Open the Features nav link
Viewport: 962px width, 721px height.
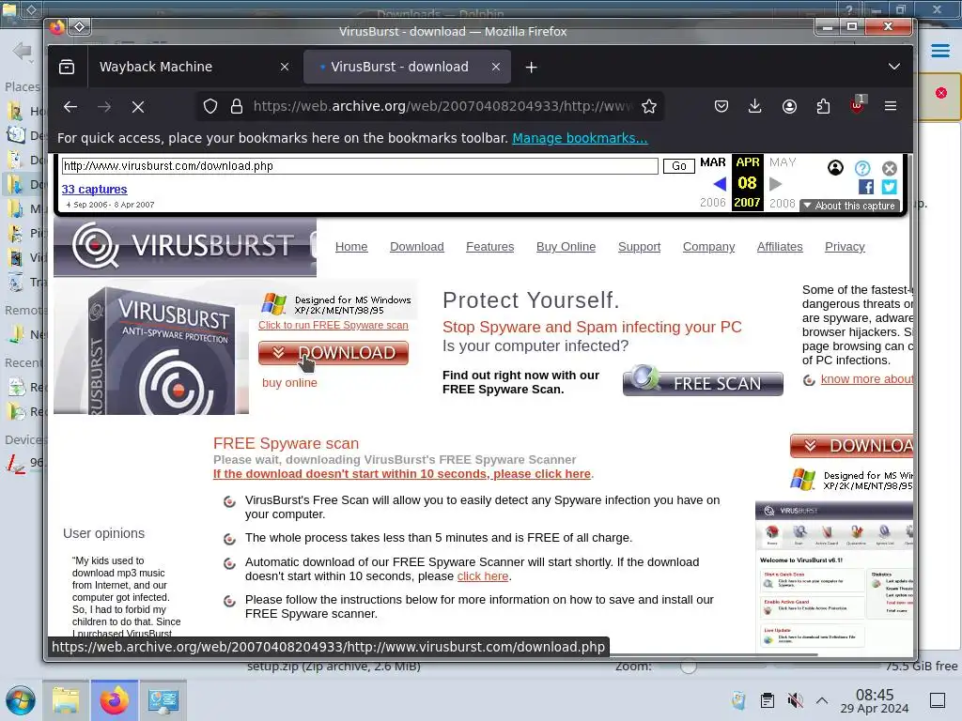point(490,247)
